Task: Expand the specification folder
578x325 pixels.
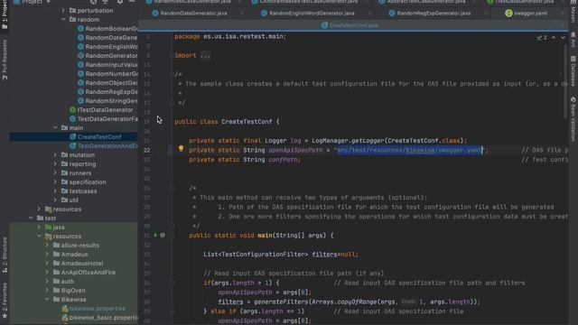Action: coord(55,182)
